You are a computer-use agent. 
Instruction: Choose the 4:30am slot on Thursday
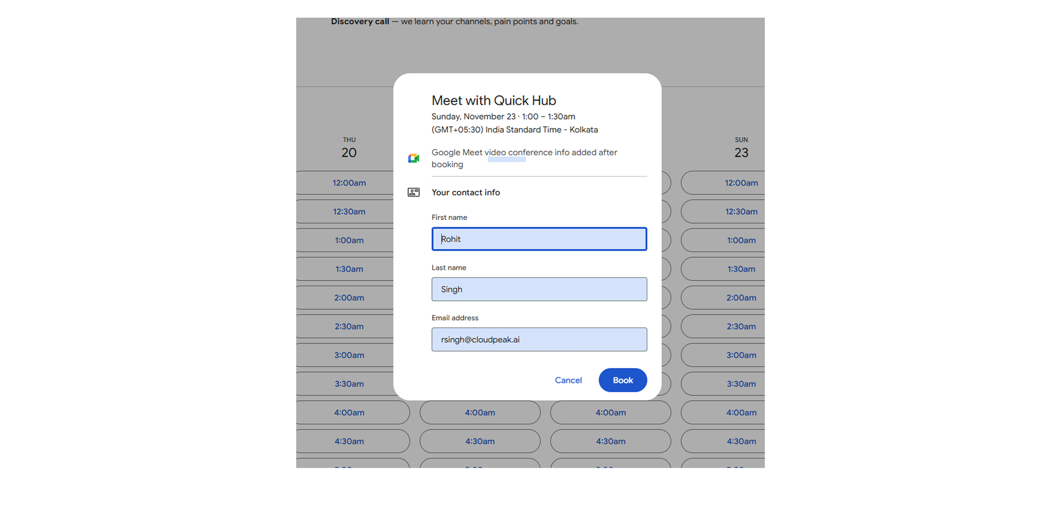point(349,441)
